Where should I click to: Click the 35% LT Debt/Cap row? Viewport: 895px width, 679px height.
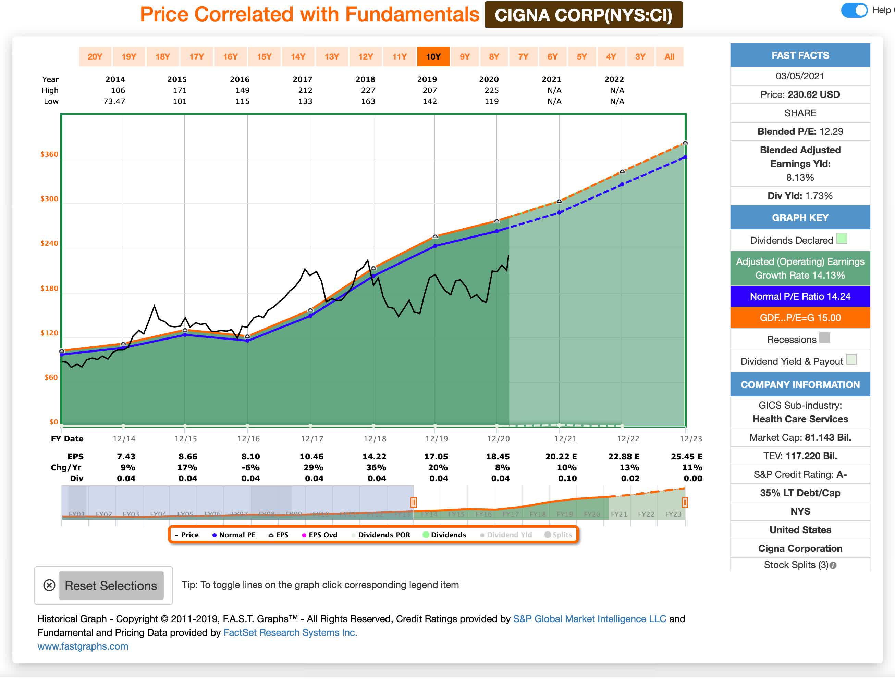point(800,493)
